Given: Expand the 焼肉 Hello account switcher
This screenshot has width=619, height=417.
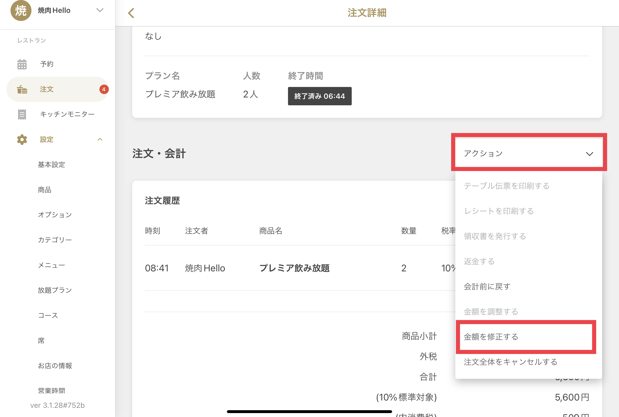Looking at the screenshot, I should point(100,10).
